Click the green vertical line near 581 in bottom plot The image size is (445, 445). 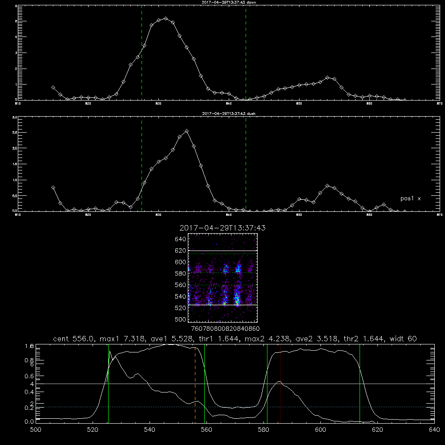coord(267,383)
